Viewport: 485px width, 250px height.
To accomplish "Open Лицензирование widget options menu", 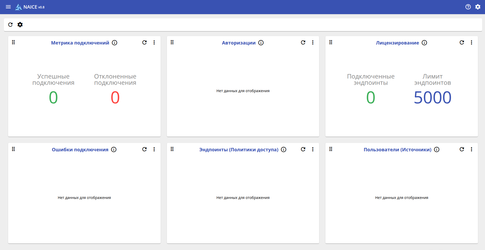I will [x=471, y=42].
